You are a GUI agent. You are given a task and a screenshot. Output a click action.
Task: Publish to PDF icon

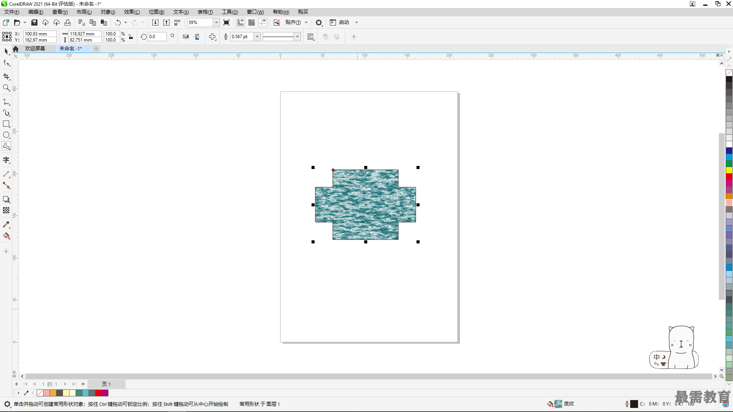178,23
